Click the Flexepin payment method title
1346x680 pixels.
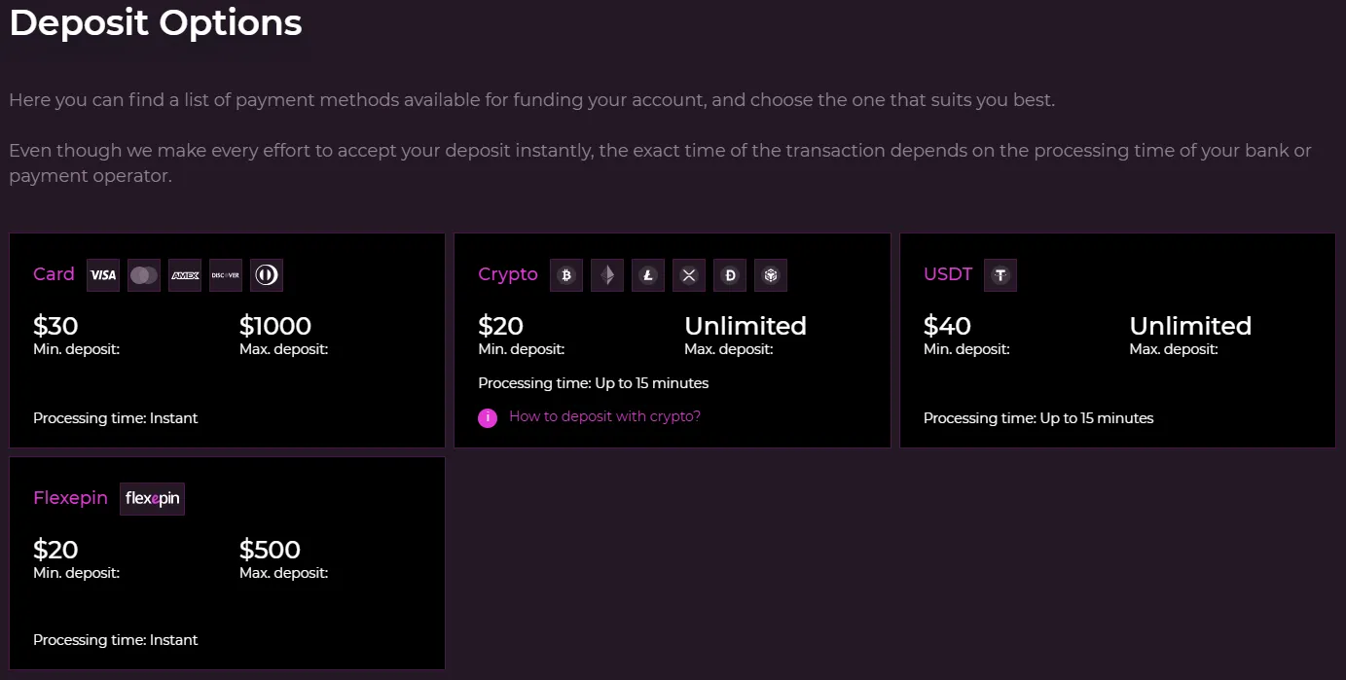click(x=70, y=498)
